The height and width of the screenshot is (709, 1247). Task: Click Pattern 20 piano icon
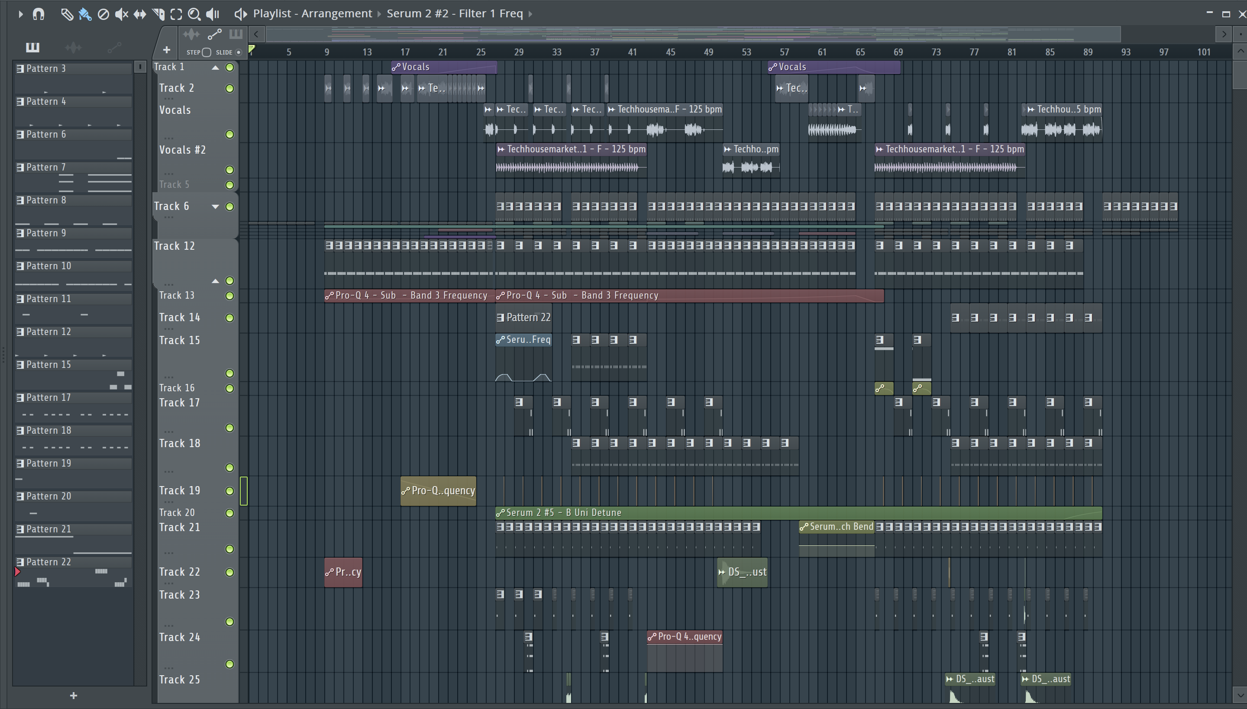[20, 496]
